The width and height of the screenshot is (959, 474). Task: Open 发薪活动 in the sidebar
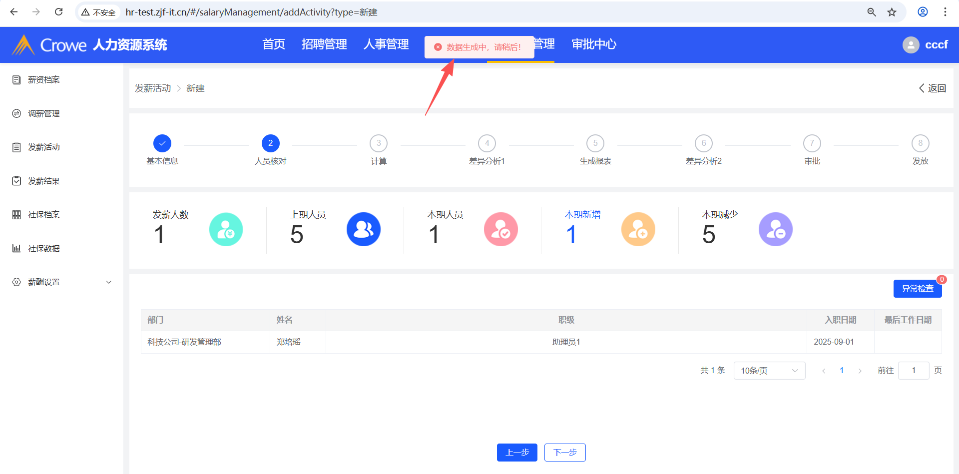[x=44, y=147]
